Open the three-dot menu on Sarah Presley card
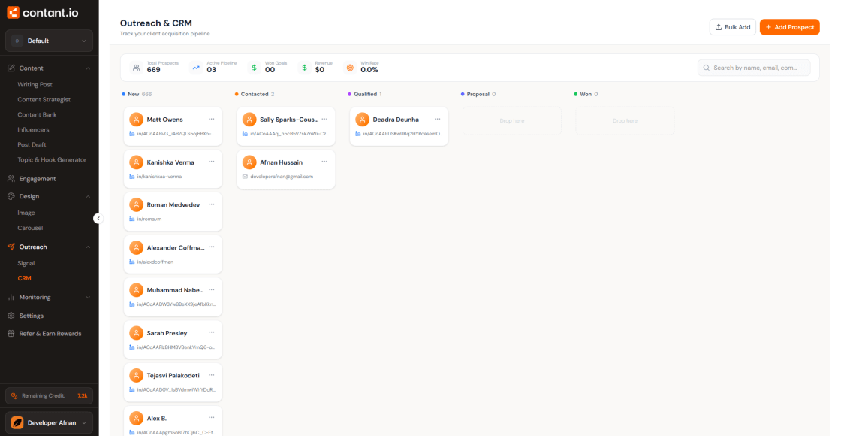 pyautogui.click(x=211, y=332)
